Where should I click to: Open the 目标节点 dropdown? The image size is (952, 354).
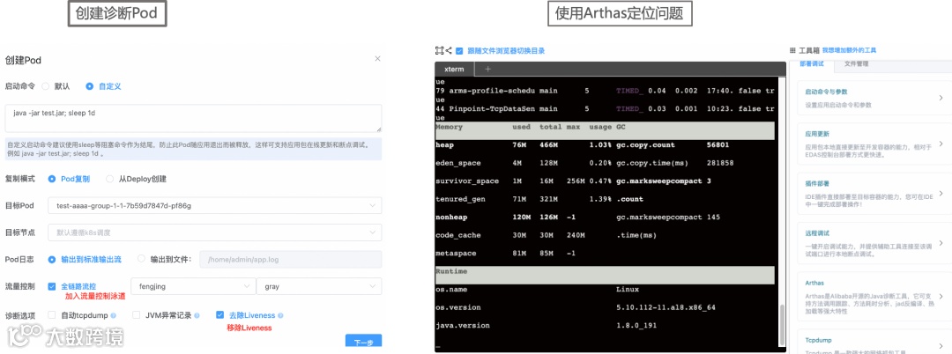point(214,232)
